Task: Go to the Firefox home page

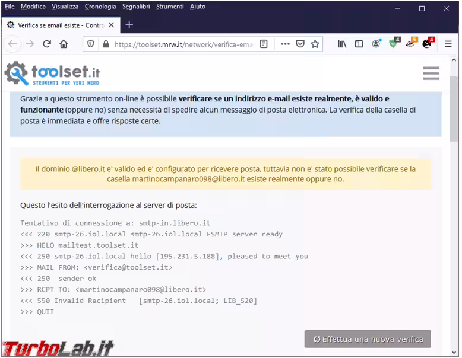Action: tap(64, 44)
